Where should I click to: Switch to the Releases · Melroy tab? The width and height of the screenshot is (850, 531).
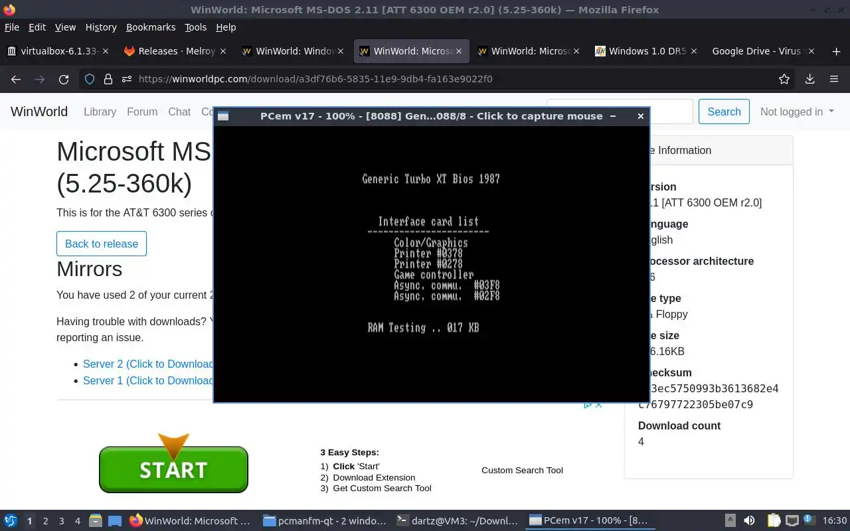[176, 51]
